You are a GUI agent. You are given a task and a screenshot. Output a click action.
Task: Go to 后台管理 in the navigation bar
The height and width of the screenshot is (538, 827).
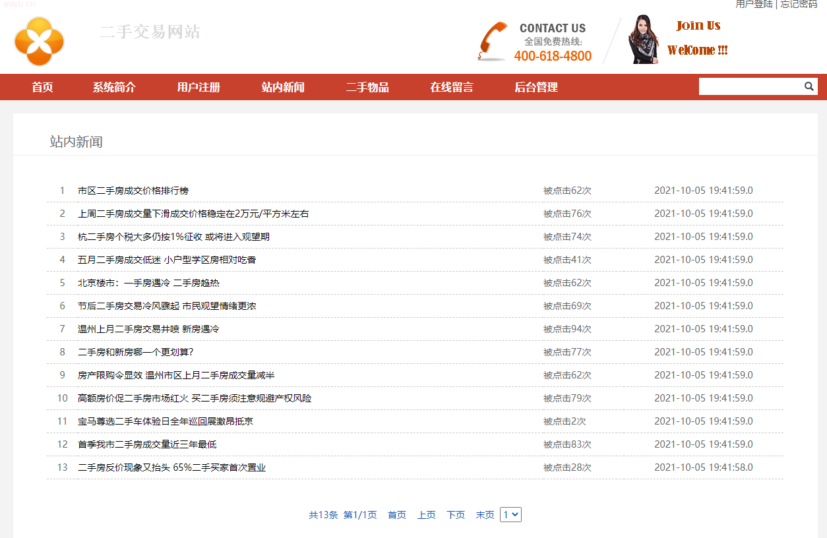coord(536,87)
